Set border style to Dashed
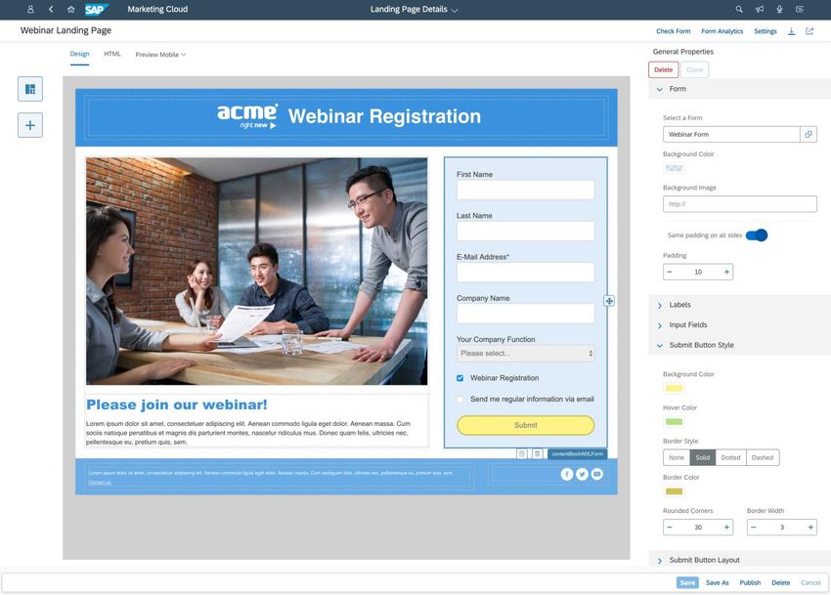 (x=763, y=457)
